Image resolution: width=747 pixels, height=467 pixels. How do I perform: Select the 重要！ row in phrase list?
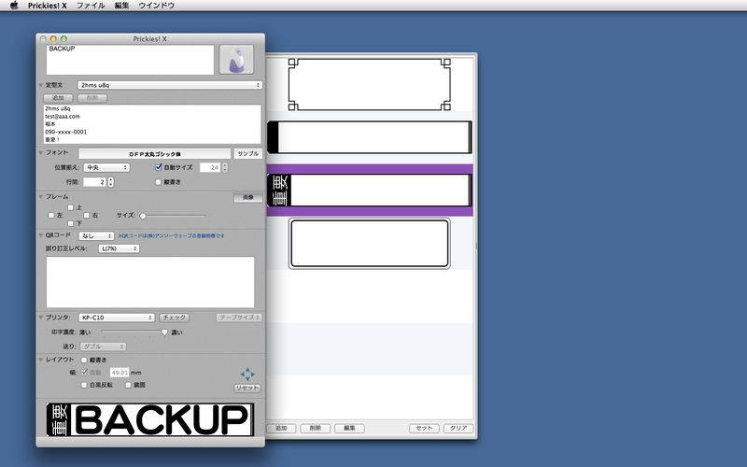(x=52, y=139)
